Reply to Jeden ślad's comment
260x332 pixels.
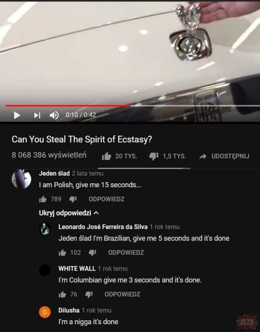[107, 199]
